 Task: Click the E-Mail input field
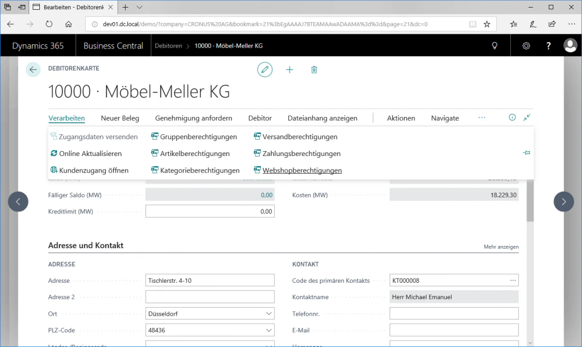454,330
